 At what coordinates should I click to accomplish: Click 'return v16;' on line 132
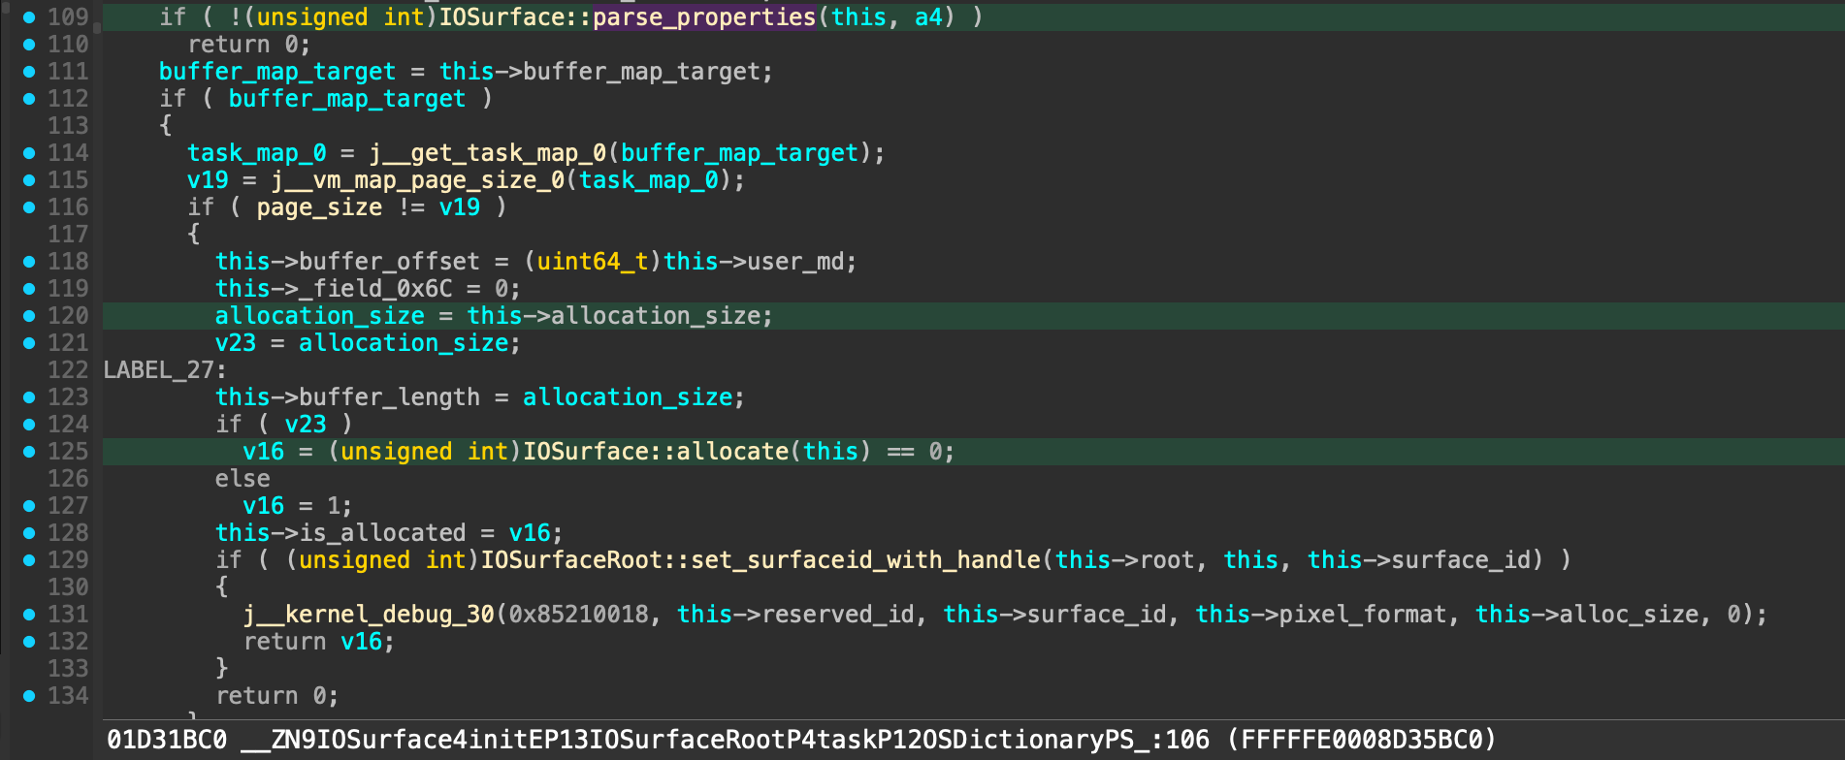pyautogui.click(x=319, y=642)
